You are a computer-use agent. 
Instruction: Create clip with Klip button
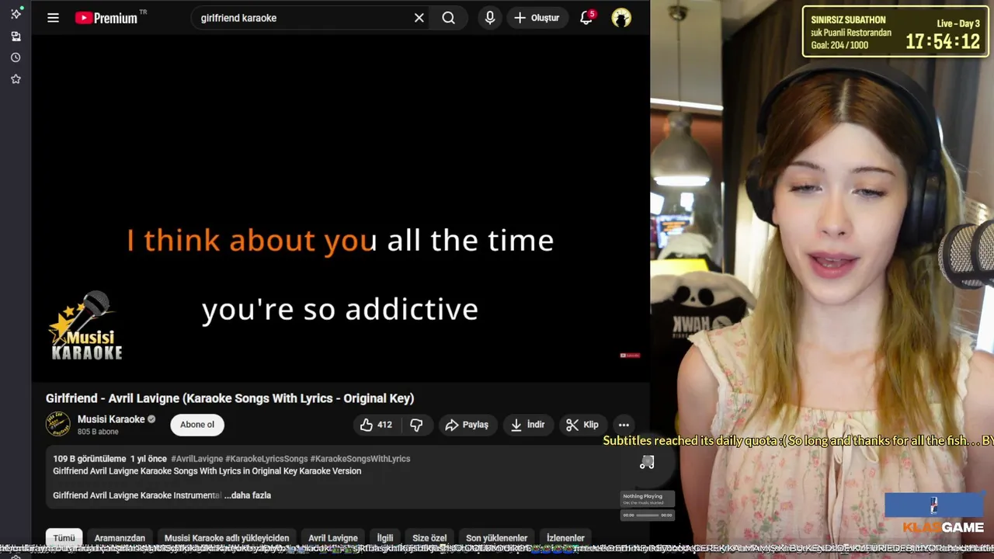(582, 425)
